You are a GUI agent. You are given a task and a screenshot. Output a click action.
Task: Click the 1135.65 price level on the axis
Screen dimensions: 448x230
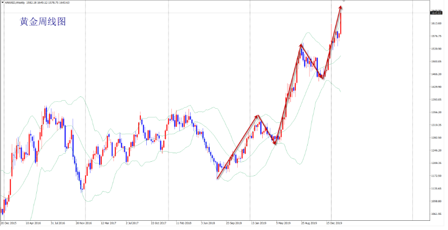(x=436, y=188)
